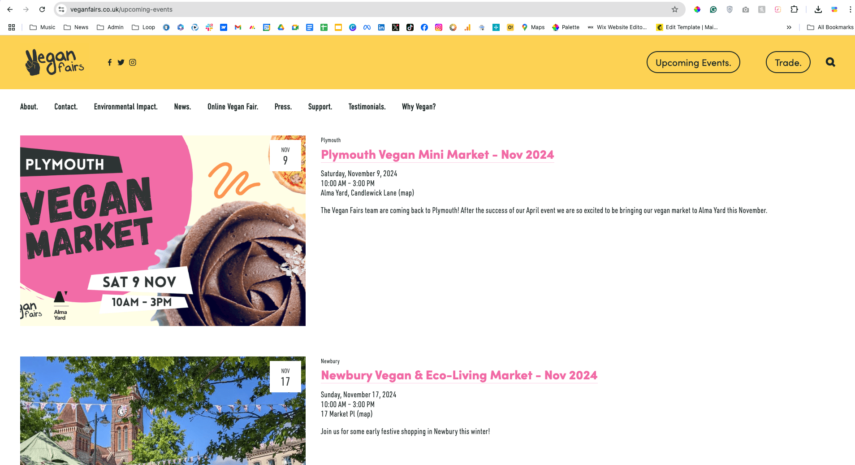Expand the Loop bookmarks folder
The height and width of the screenshot is (465, 855).
[143, 27]
